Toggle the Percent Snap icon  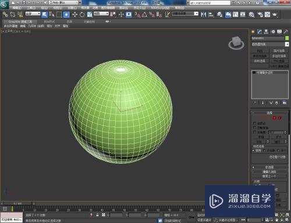(151, 15)
